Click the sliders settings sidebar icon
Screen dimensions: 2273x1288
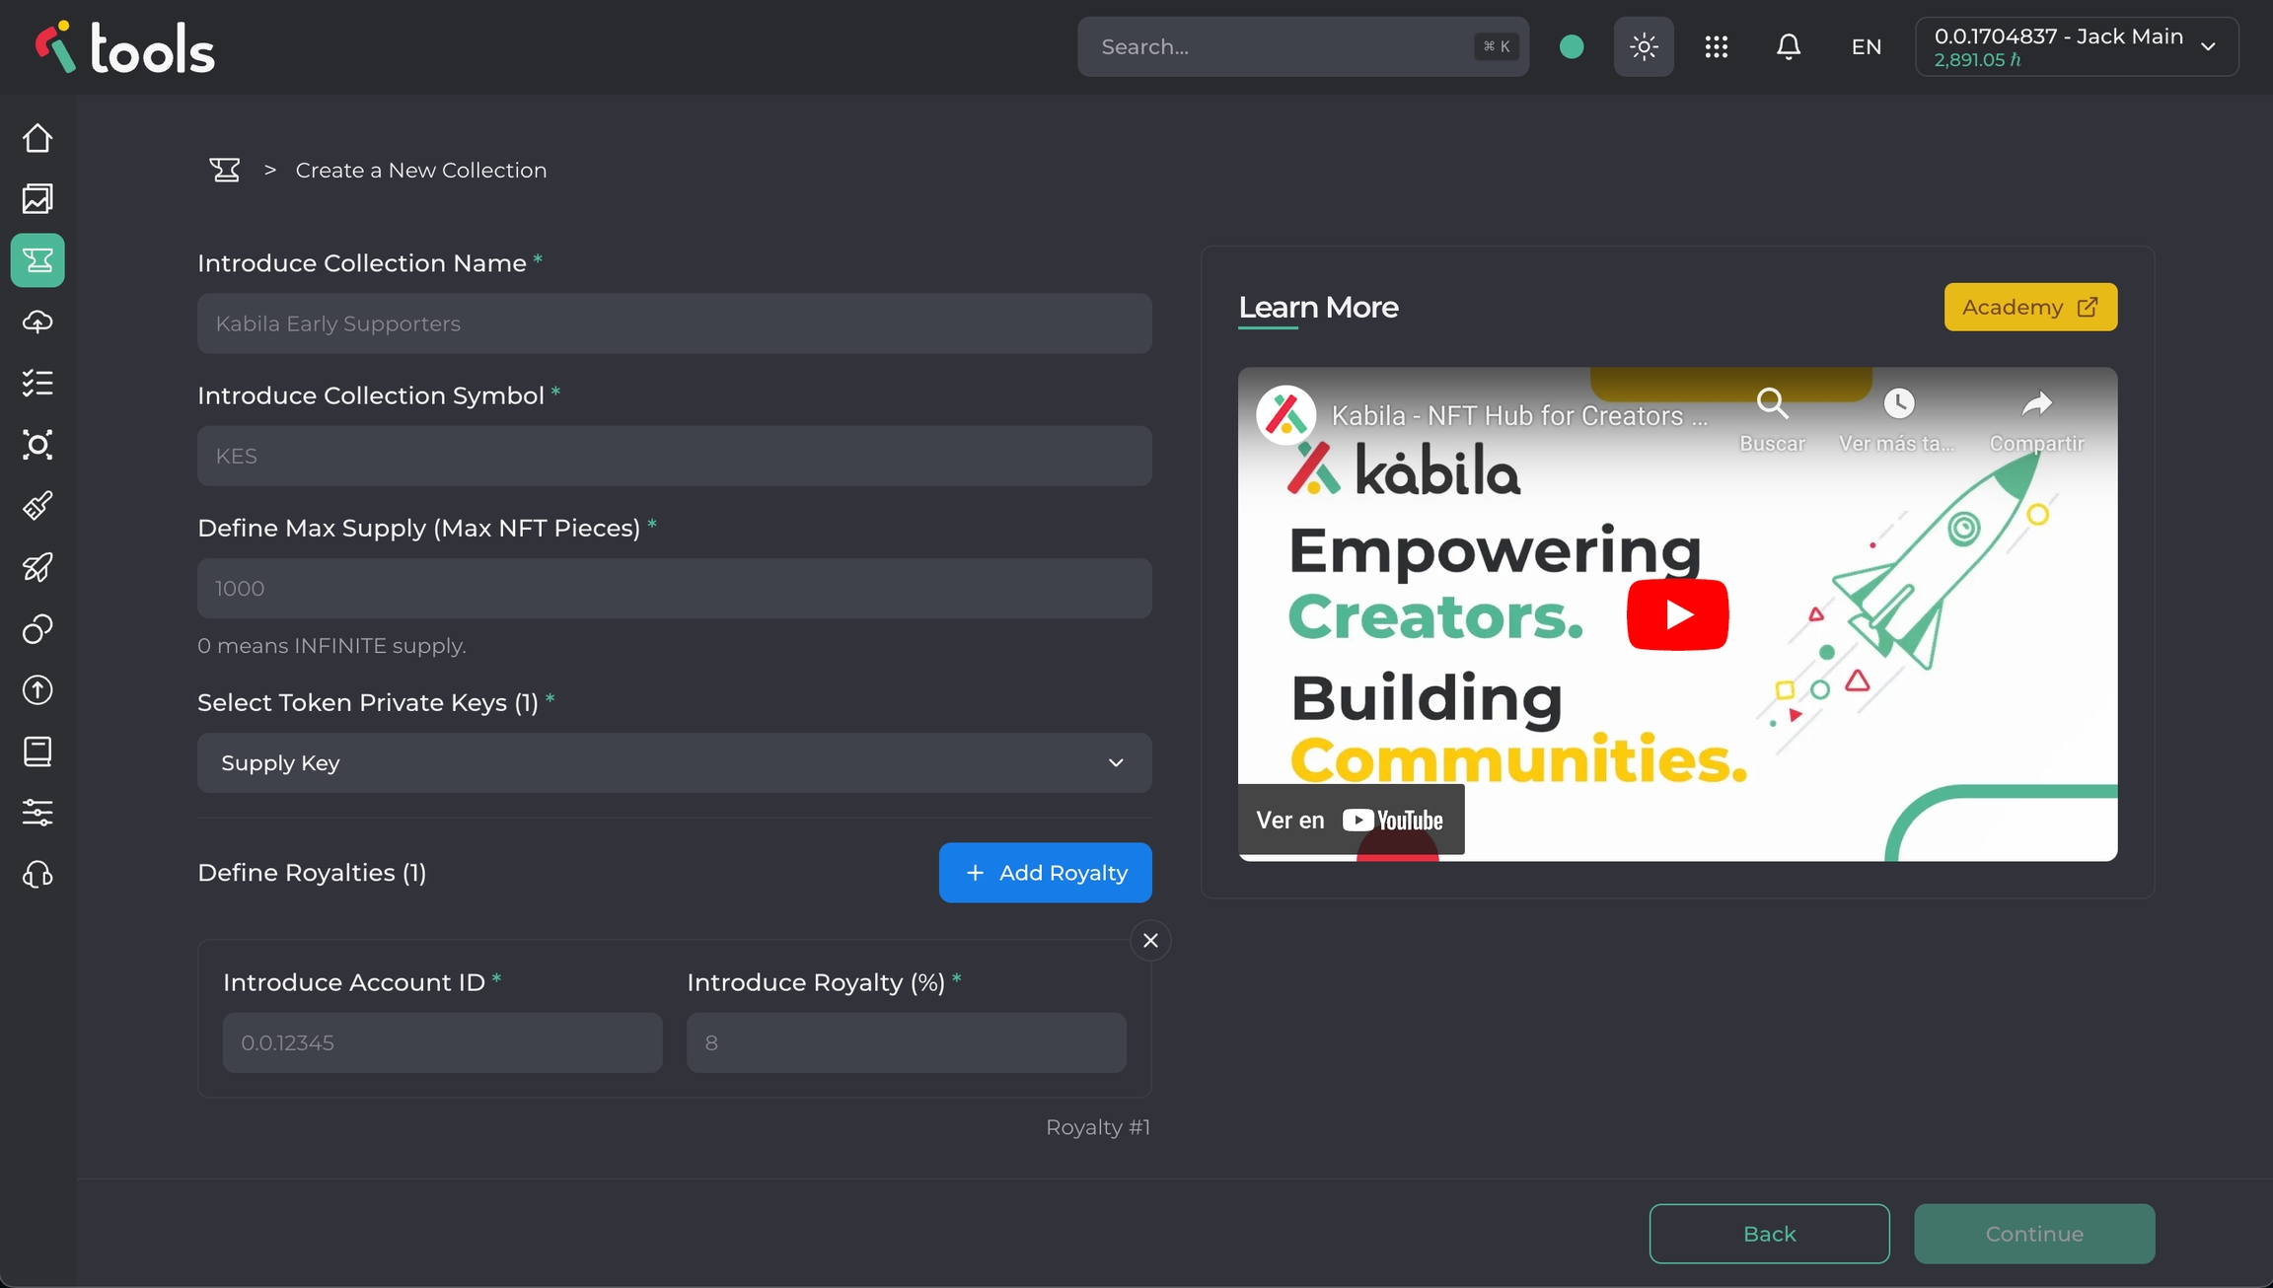pyautogui.click(x=37, y=813)
